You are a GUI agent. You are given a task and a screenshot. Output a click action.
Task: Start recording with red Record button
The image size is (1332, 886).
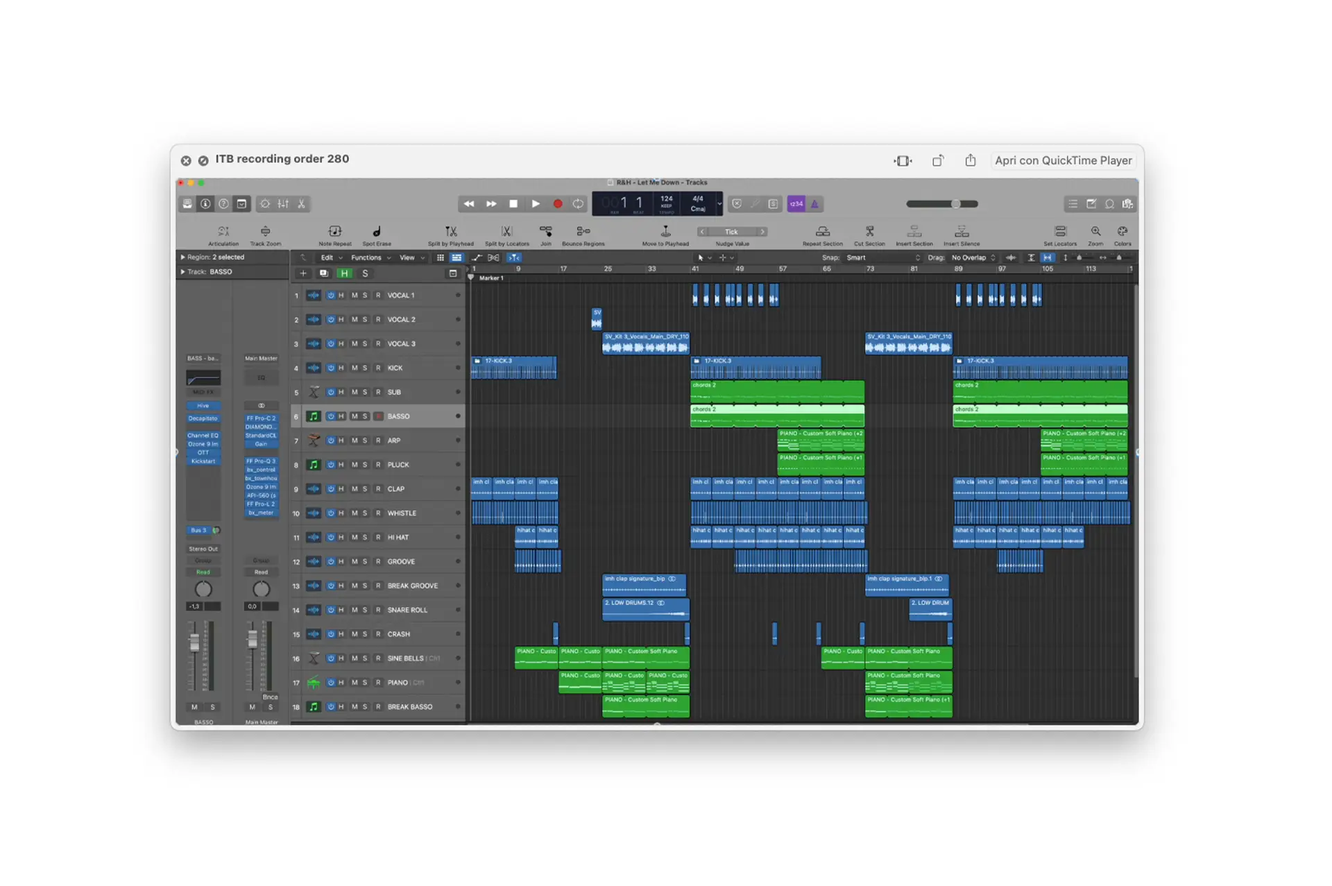click(x=557, y=204)
